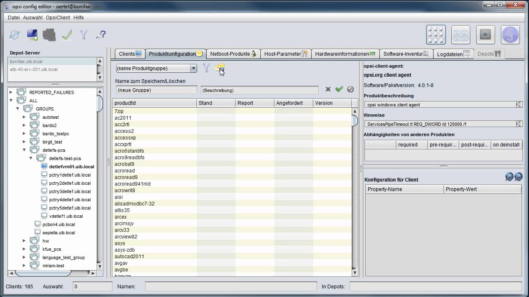The width and height of the screenshot is (529, 297).
Task: Select client pctry3detlef.uib.local
Action: pyautogui.click(x=70, y=191)
